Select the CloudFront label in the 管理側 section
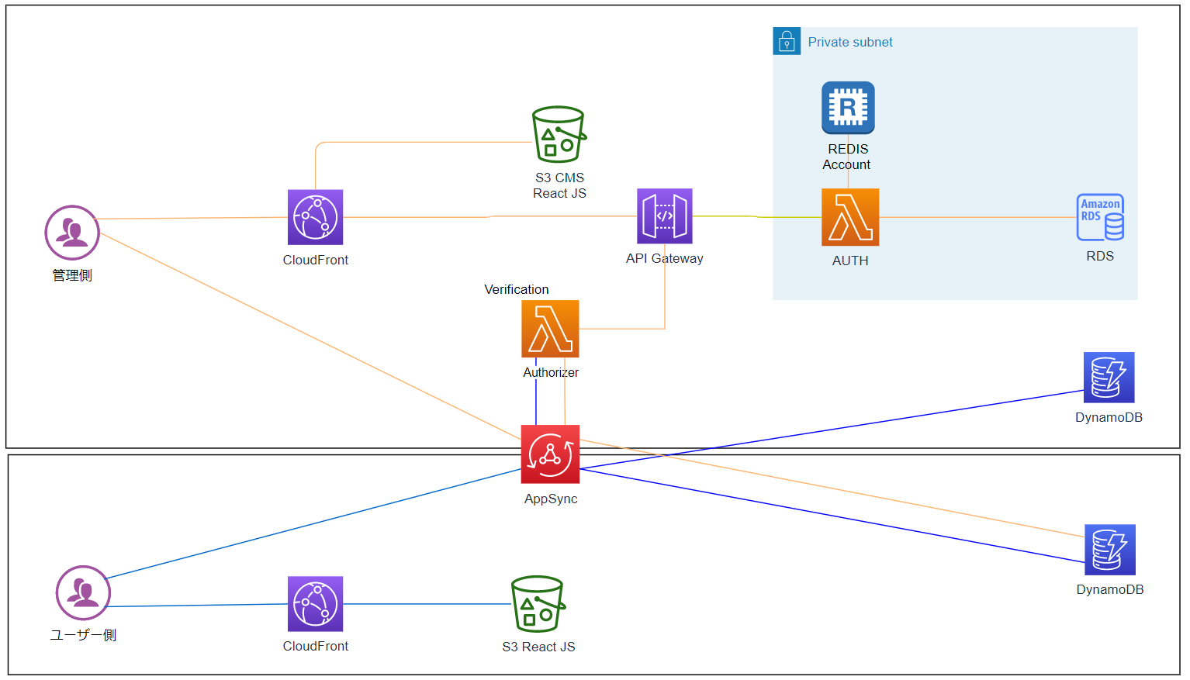Viewport: 1190px width, 680px height. (316, 260)
